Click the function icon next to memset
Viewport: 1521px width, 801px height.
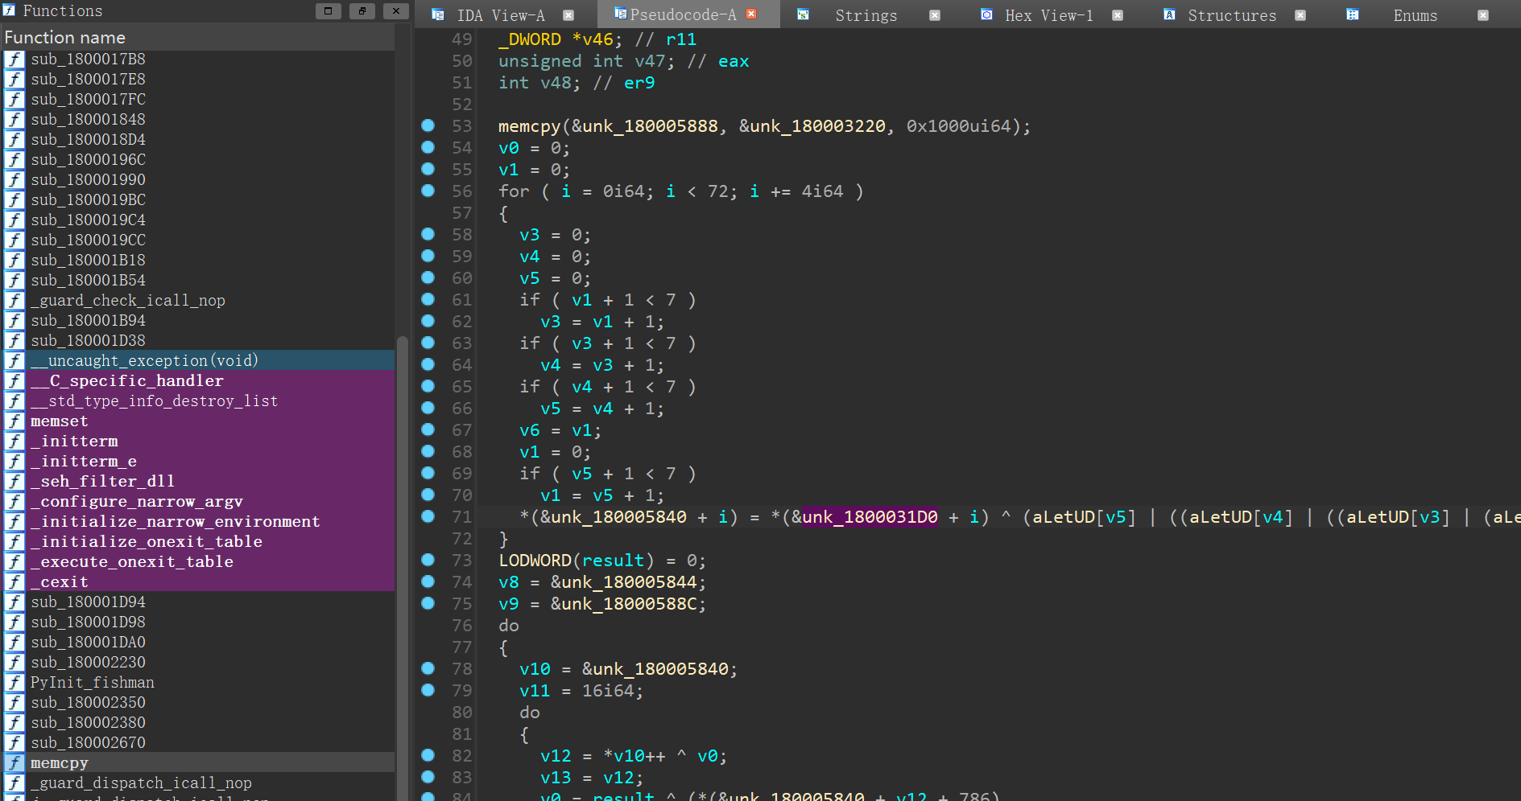14,421
